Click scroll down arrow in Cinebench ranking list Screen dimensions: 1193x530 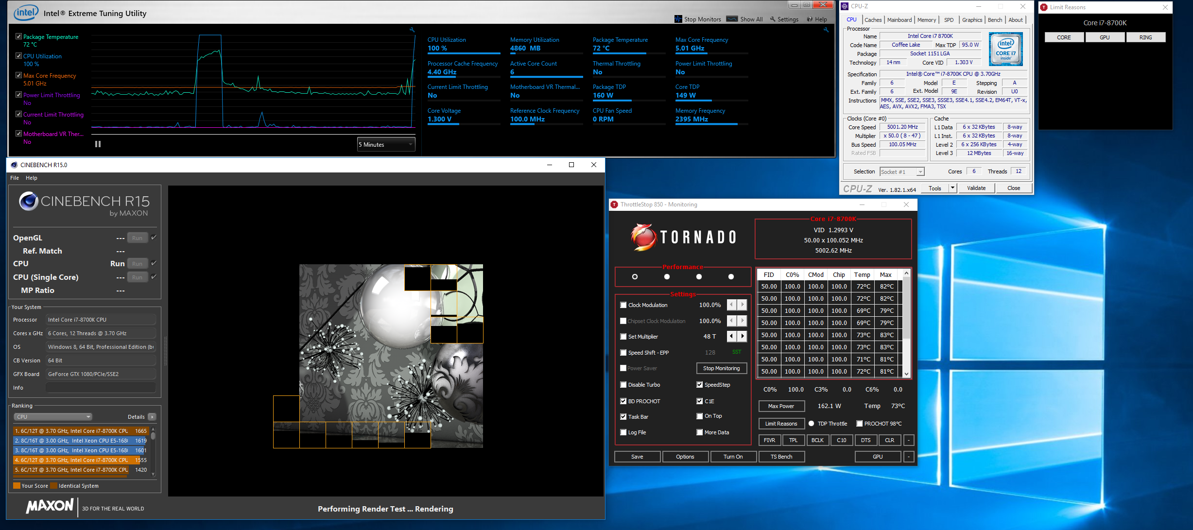pos(153,474)
